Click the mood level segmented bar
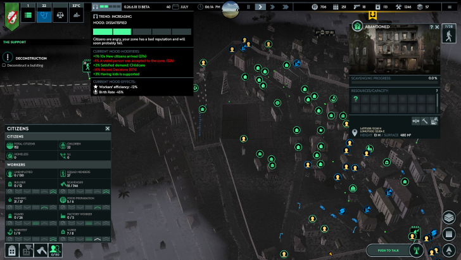Image resolution: width=461 pixels, height=260 pixels. tap(142, 32)
